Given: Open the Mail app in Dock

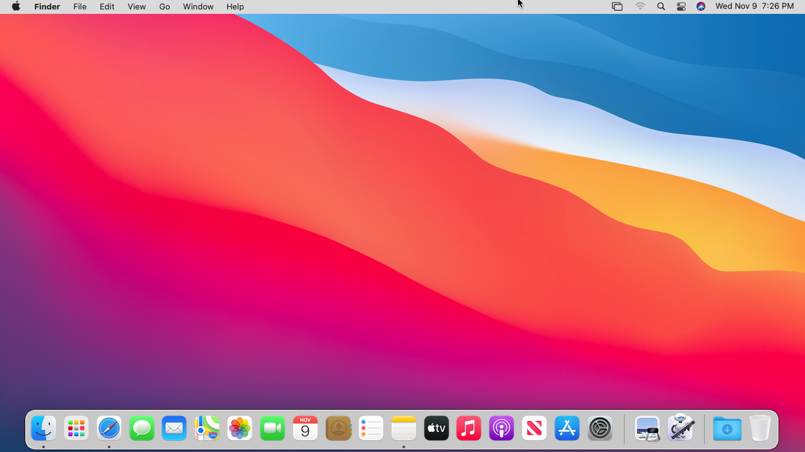Looking at the screenshot, I should coord(174,429).
